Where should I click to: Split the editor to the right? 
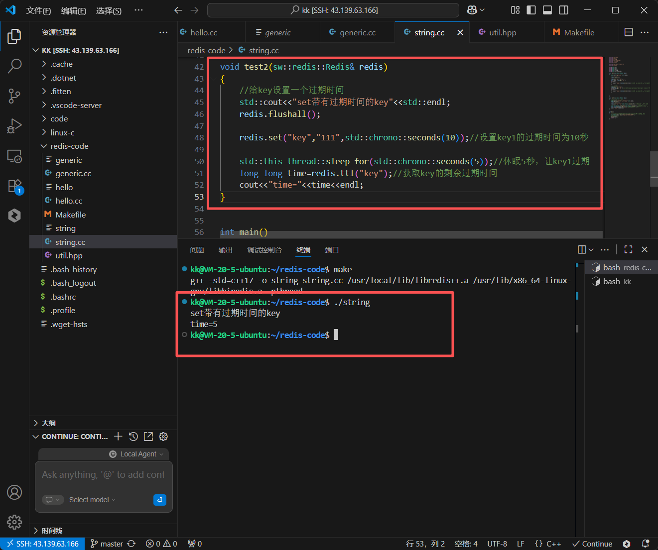pyautogui.click(x=629, y=32)
